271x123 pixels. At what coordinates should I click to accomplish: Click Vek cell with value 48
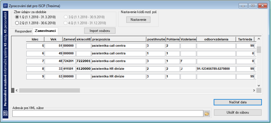(54, 61)
